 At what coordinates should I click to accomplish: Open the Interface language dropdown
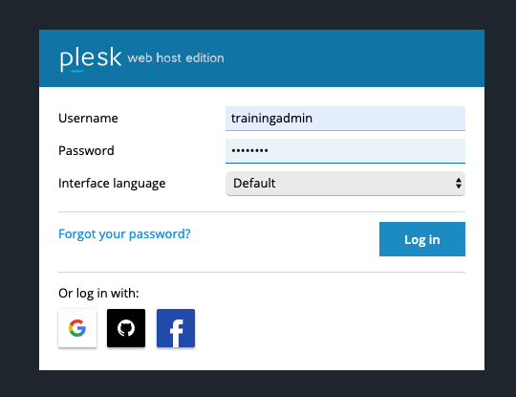(345, 183)
